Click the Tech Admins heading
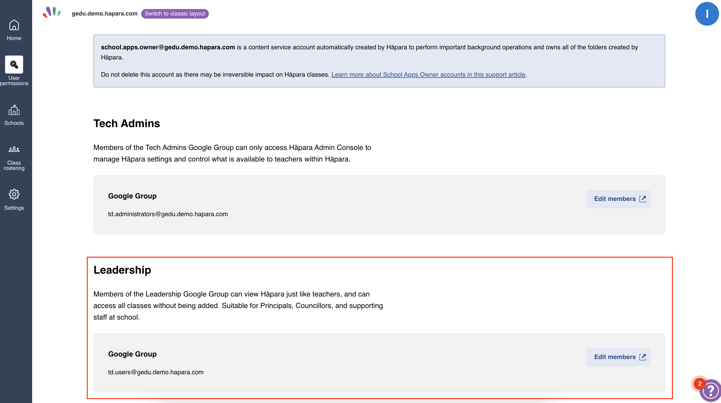 pos(127,123)
